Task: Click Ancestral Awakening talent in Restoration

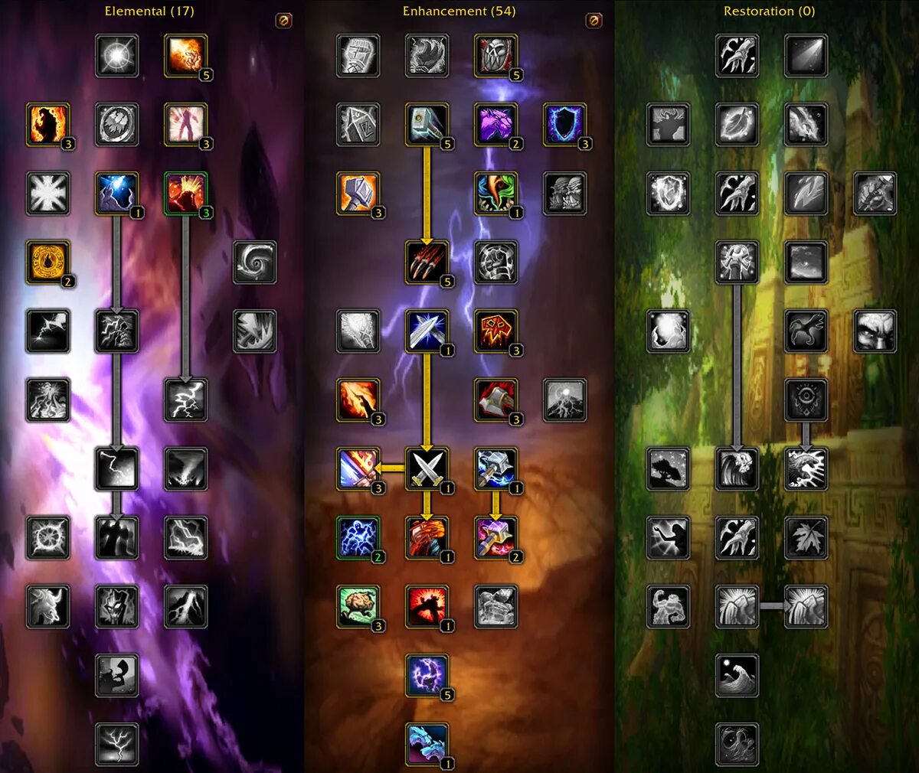Action: pyautogui.click(x=669, y=607)
